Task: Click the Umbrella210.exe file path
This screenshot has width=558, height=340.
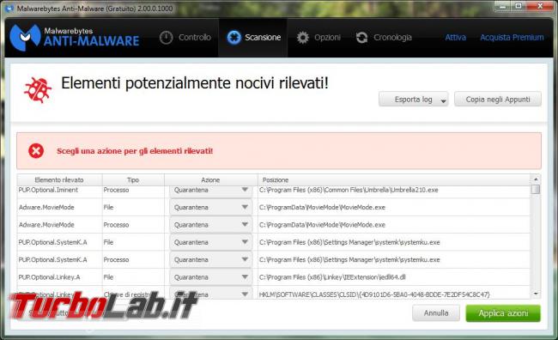Action: pos(349,190)
